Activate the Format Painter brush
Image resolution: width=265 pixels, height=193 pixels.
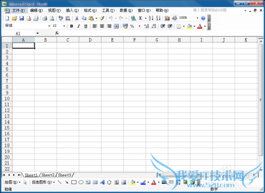(x=102, y=18)
